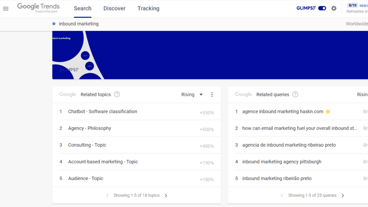This screenshot has width=368, height=207.
Task: Go to next page of queries
Action: click(343, 195)
